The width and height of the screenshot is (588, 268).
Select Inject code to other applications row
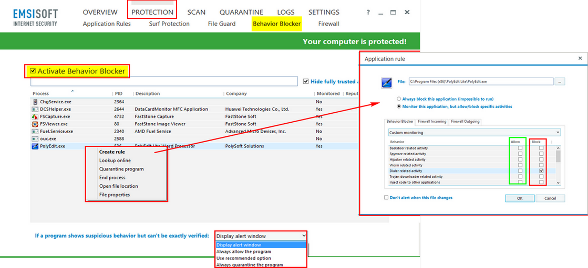pyautogui.click(x=472, y=183)
